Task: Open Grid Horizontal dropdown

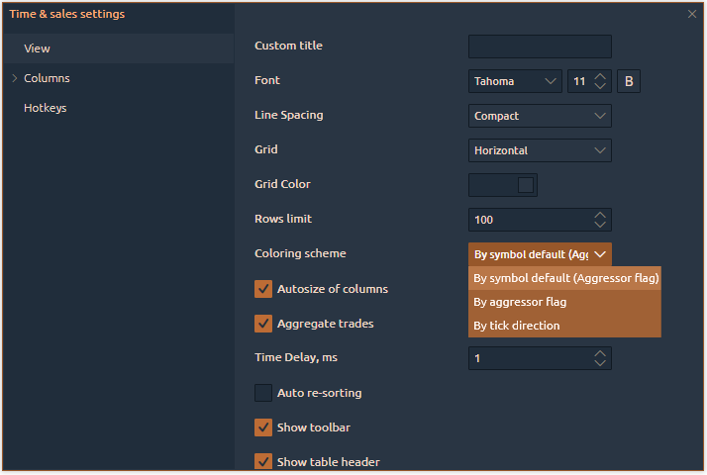Action: 540,150
